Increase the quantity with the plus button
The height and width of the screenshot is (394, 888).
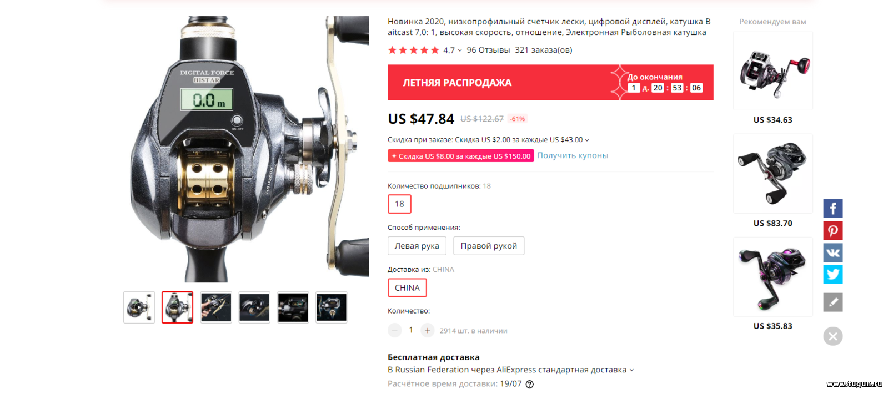pyautogui.click(x=427, y=331)
